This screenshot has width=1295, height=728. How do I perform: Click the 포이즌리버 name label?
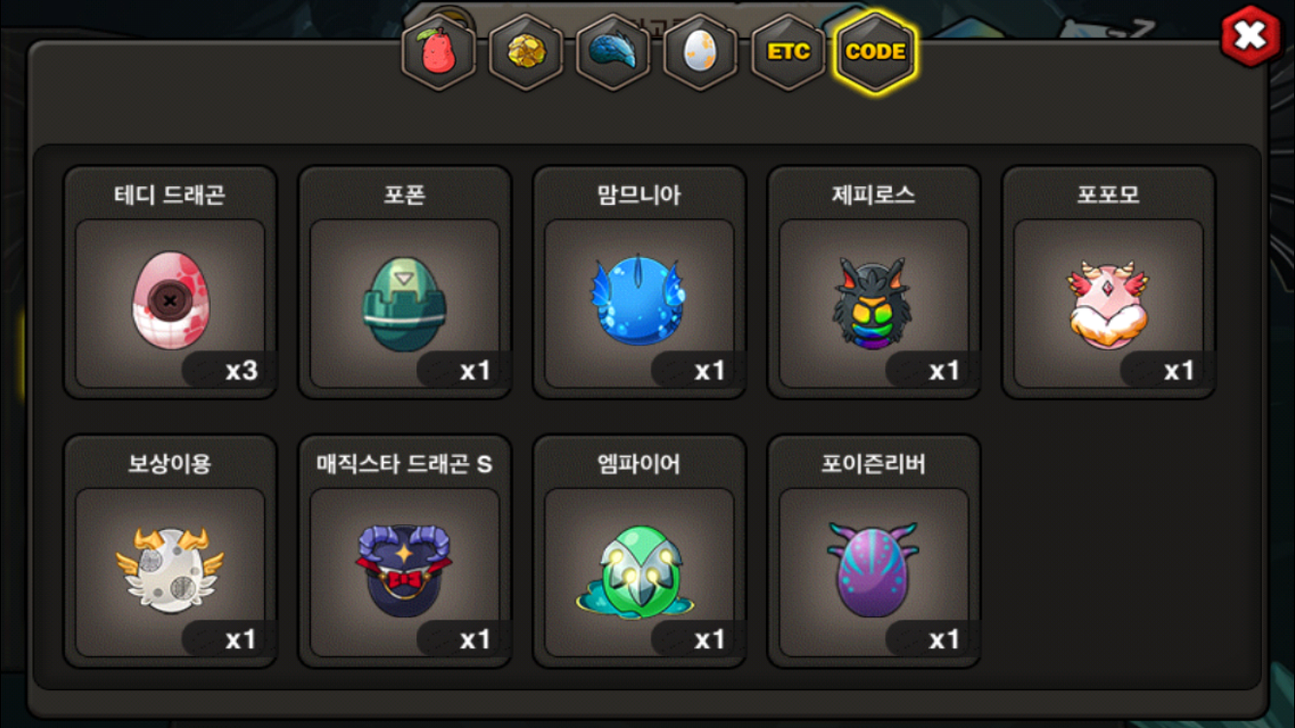coord(874,464)
